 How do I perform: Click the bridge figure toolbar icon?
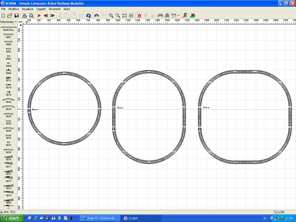(160, 15)
